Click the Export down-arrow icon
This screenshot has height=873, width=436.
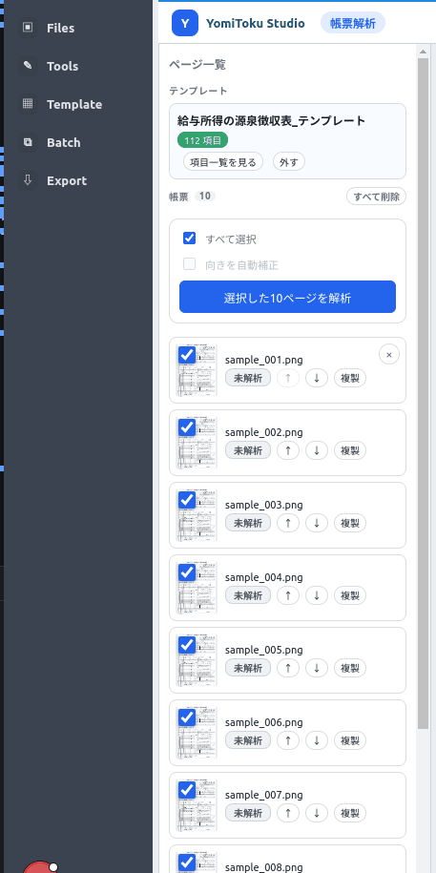[x=28, y=179]
